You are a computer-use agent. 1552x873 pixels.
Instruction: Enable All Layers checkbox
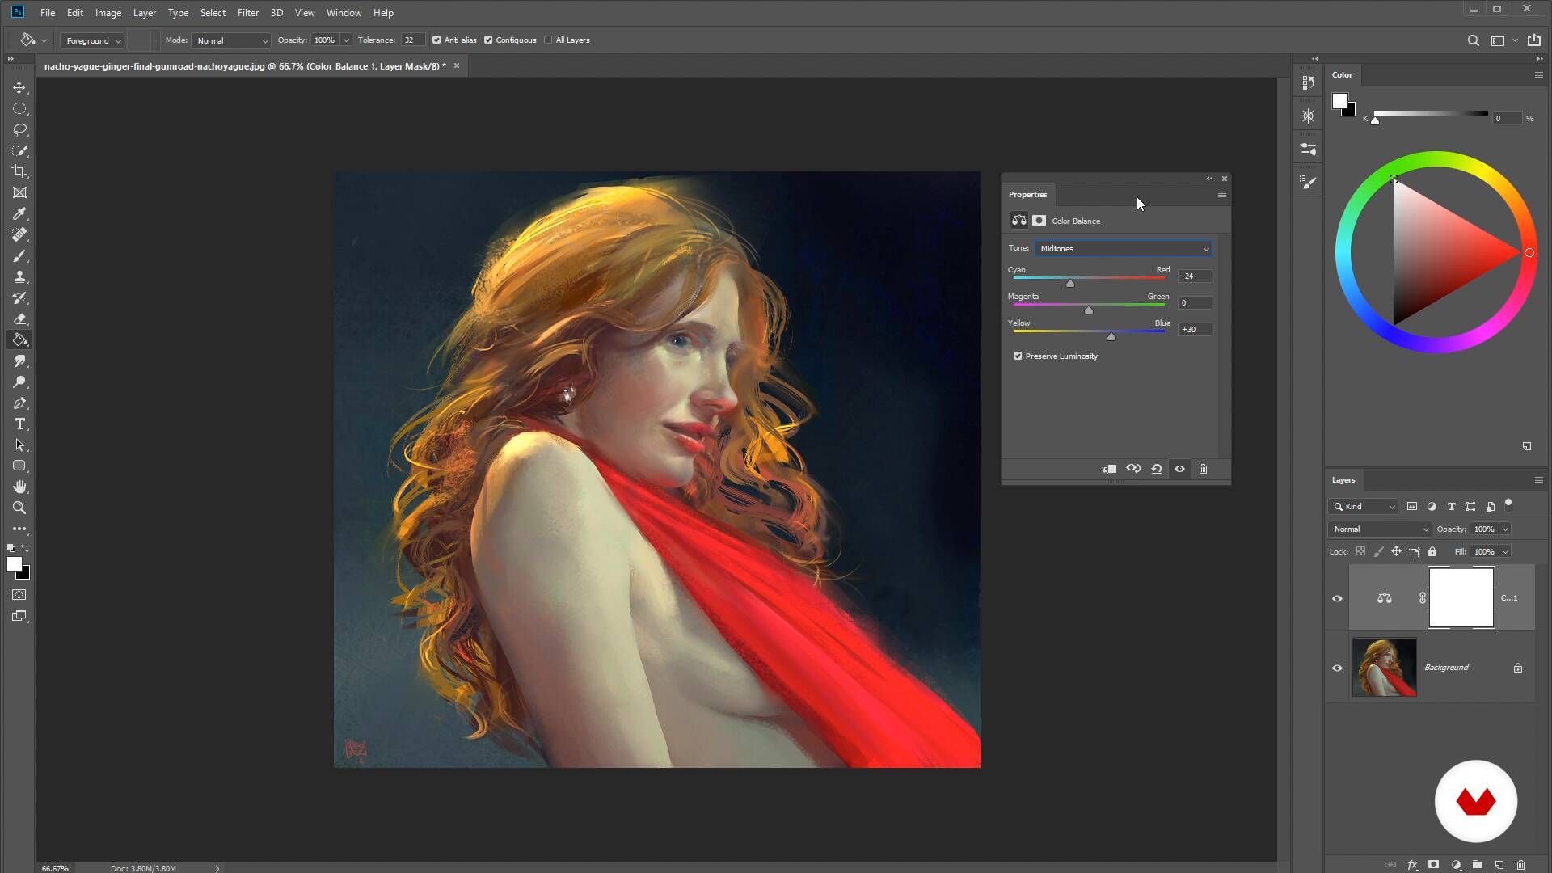[x=548, y=40]
